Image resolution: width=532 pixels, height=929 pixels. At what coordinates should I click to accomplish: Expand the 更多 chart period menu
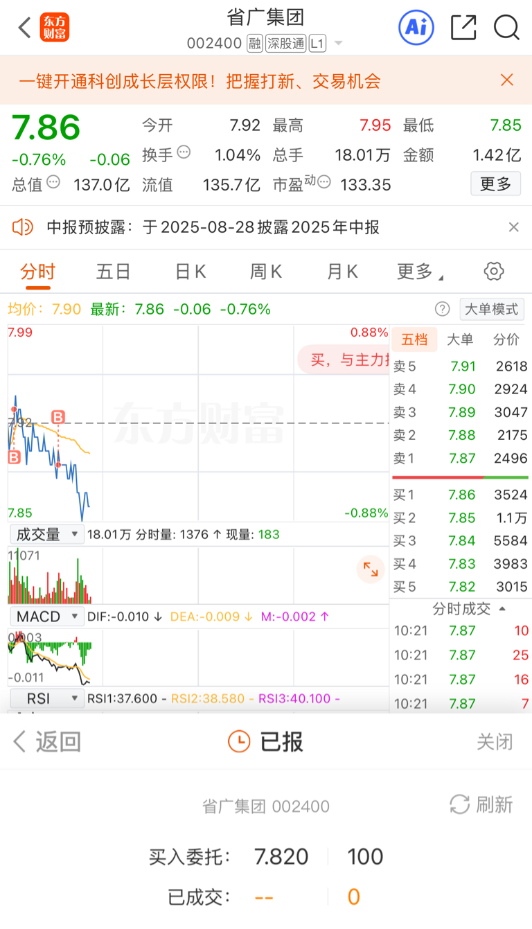[420, 272]
